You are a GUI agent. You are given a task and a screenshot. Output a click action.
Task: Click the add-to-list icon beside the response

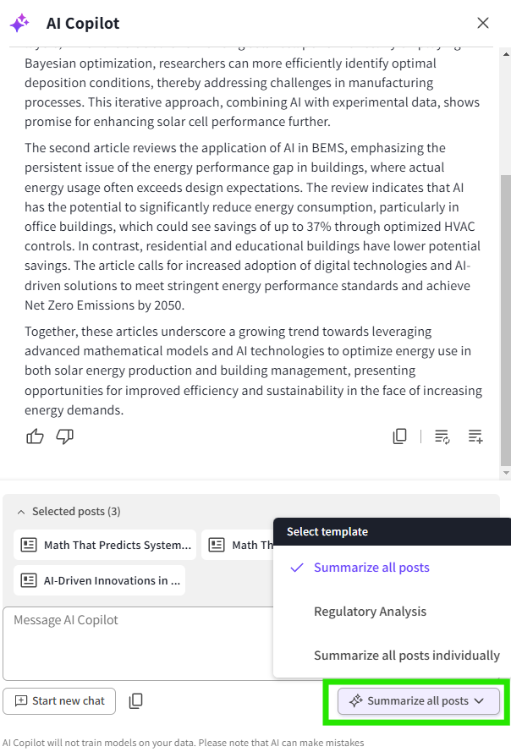click(x=475, y=436)
